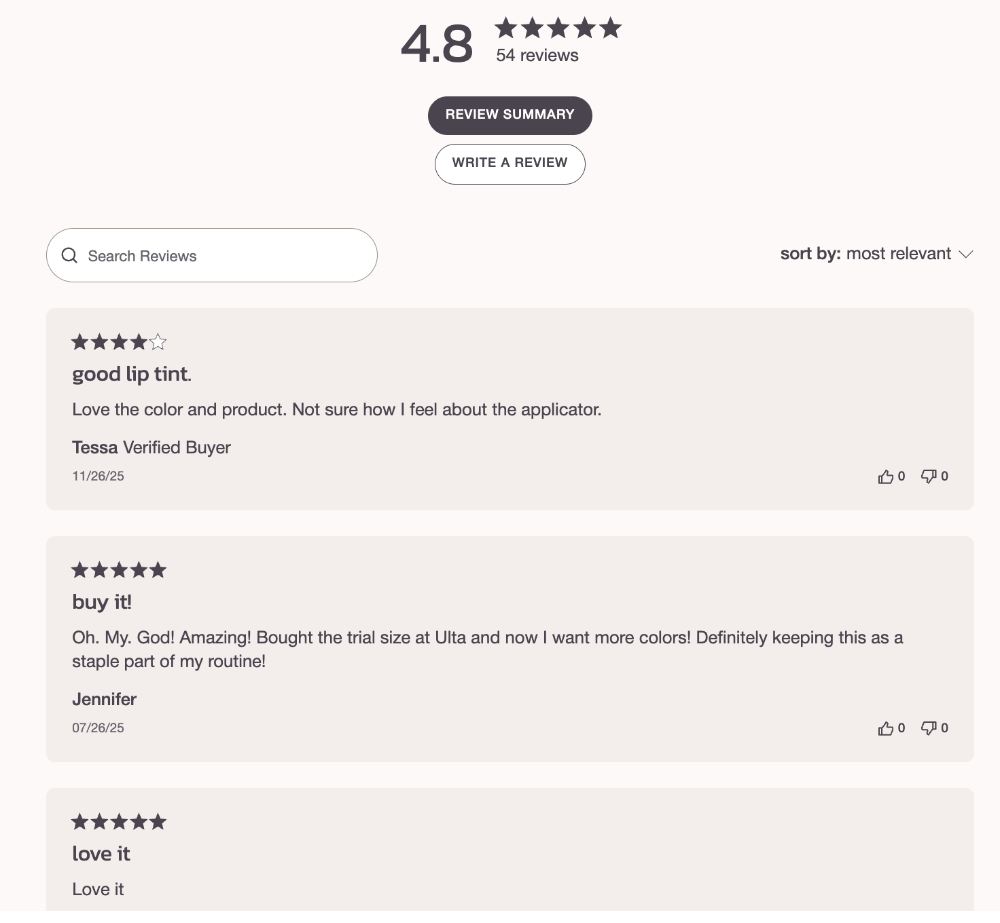1000x923 pixels.
Task: Click the 'buy it!' review heading
Action: point(102,601)
